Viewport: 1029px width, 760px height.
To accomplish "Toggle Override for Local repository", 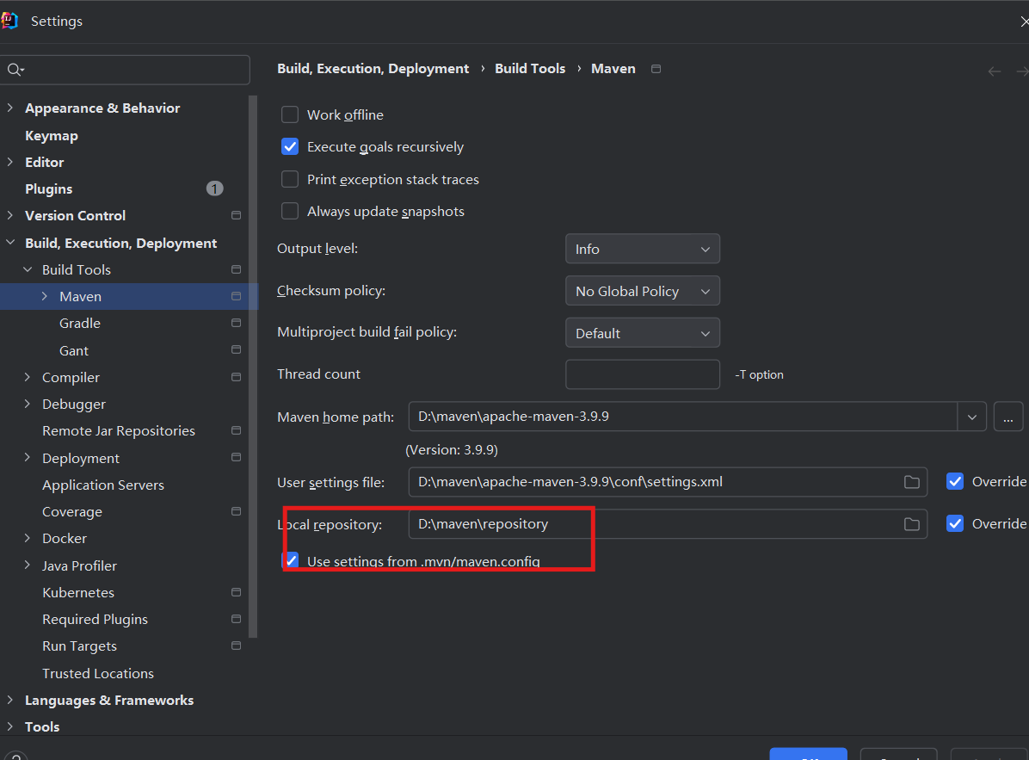I will pyautogui.click(x=955, y=523).
